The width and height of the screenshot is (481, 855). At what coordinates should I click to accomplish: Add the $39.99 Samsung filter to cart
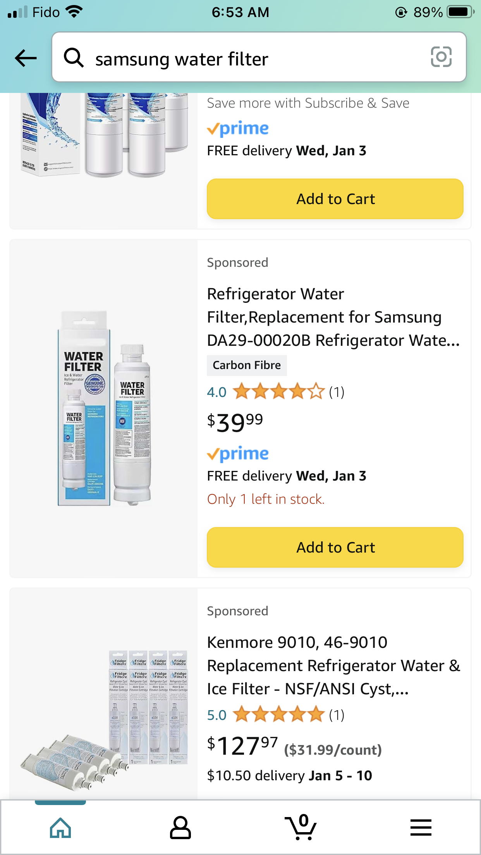click(x=335, y=547)
